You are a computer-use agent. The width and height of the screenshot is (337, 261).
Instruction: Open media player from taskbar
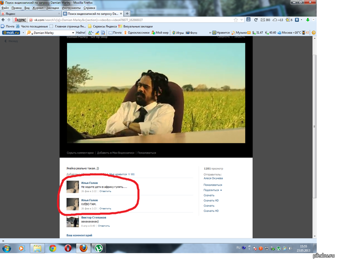[x=21, y=248]
